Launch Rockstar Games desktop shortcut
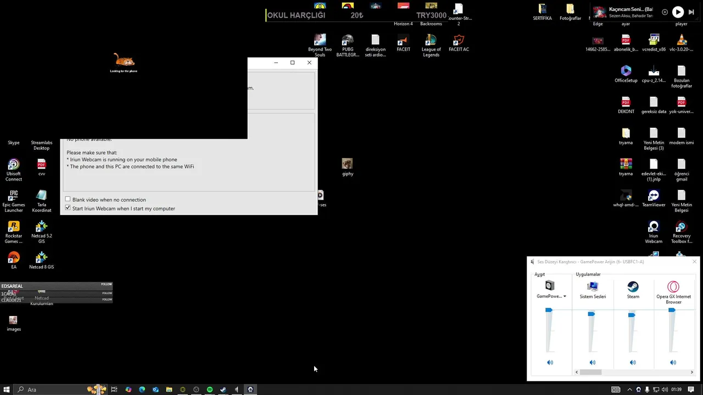This screenshot has height=395, width=703. point(14,233)
